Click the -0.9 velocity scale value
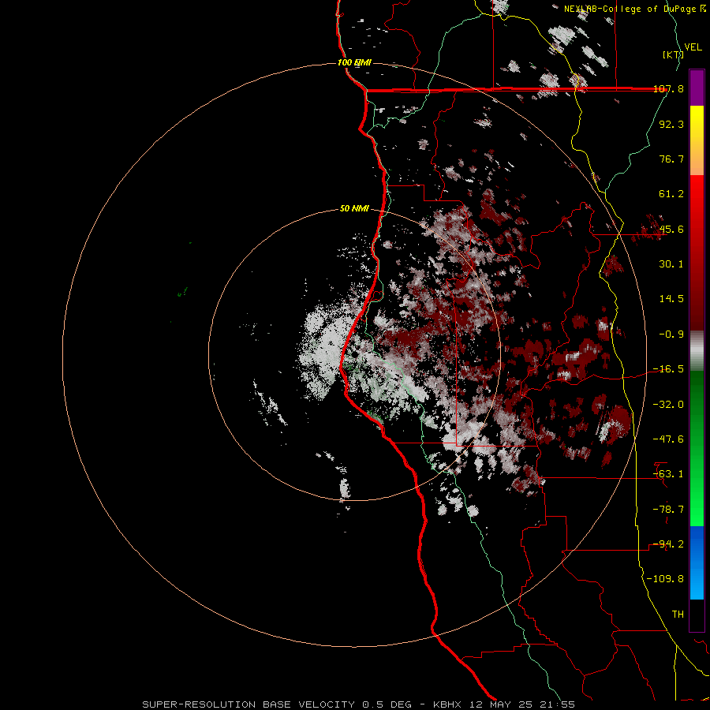Viewport: 710px width, 710px height. 671,334
